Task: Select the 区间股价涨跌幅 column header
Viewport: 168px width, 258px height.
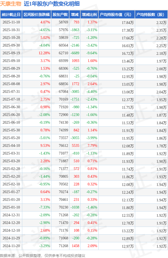Action: 36,15
